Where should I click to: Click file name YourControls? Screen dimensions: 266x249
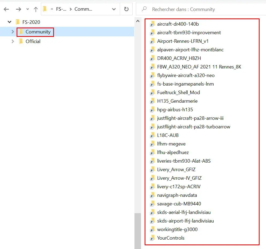coord(171,238)
